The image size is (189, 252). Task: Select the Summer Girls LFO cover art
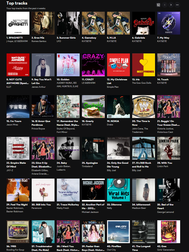68,23
